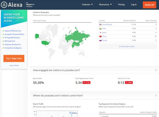Click the 2.00% time on site badge
This screenshot has width=159, height=117.
click(x=129, y=83)
